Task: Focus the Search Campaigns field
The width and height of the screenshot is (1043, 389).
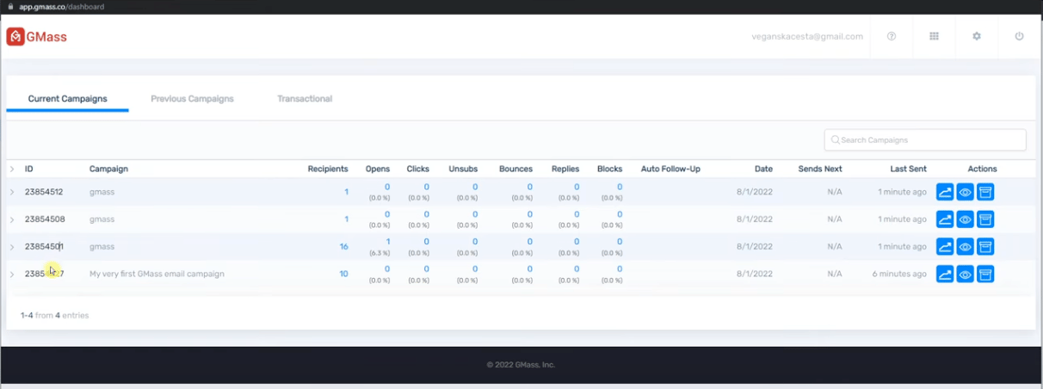Action: (x=925, y=139)
